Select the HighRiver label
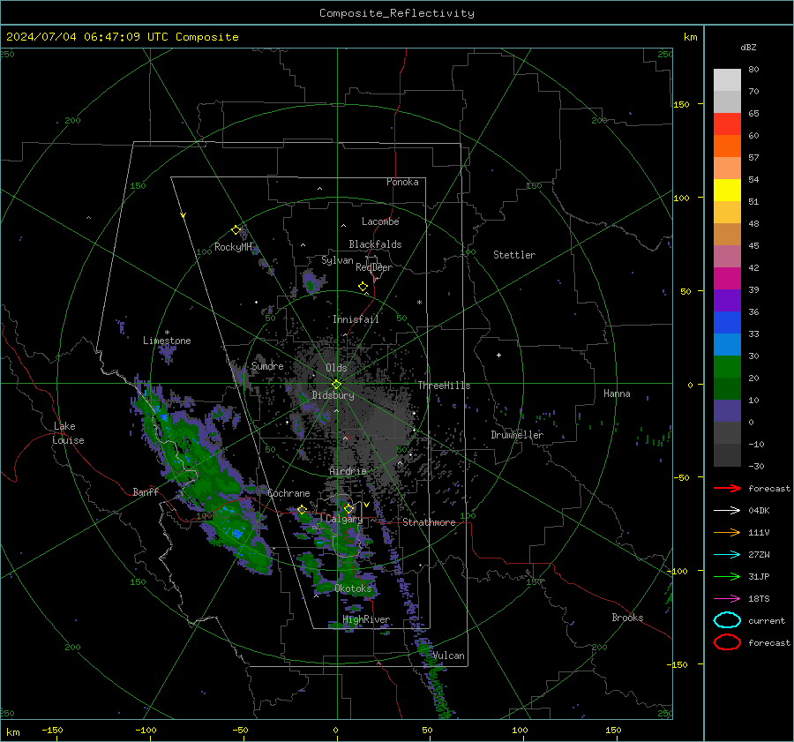The image size is (794, 742). [366, 619]
